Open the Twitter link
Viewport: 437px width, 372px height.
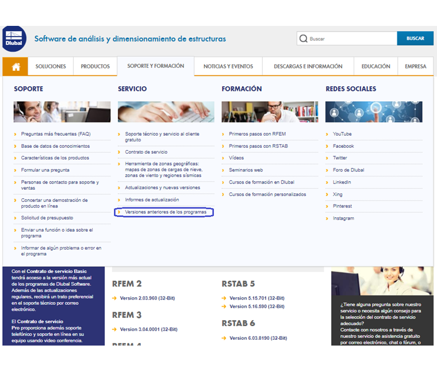click(x=340, y=158)
